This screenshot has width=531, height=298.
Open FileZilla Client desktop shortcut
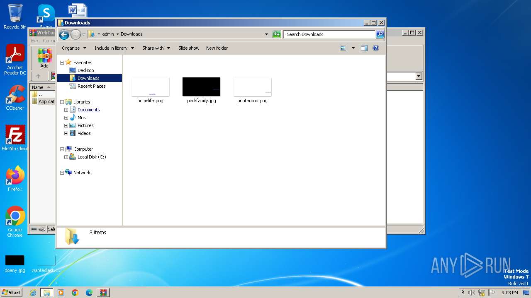[15, 138]
